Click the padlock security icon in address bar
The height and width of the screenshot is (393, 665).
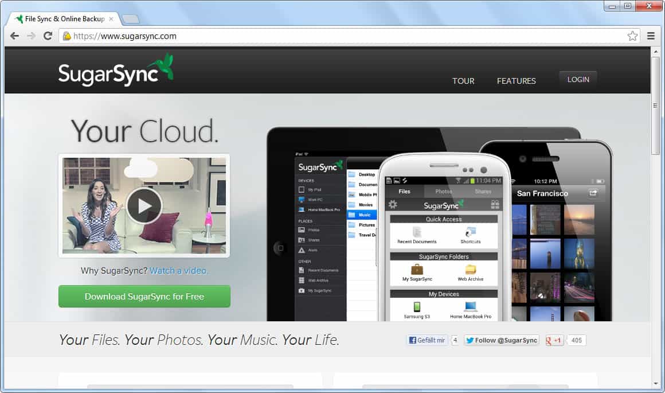pyautogui.click(x=66, y=36)
